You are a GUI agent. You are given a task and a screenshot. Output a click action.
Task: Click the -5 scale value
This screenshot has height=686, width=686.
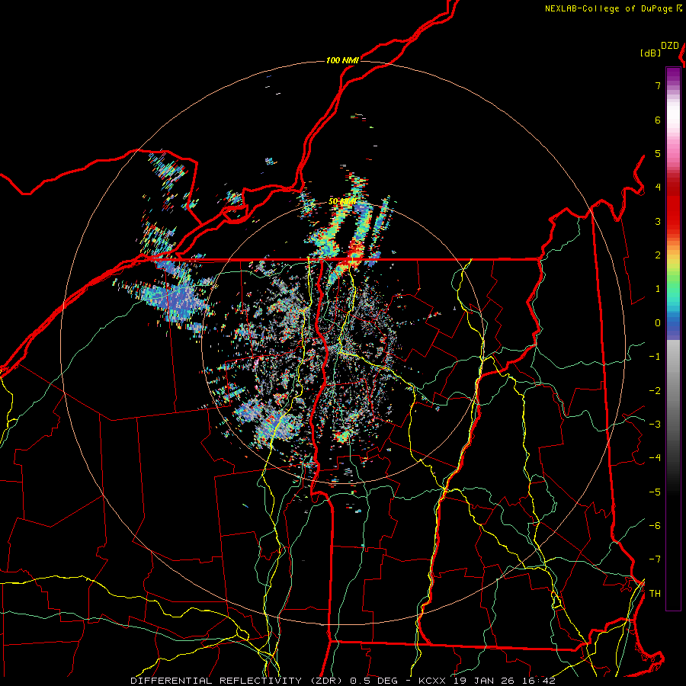point(655,492)
